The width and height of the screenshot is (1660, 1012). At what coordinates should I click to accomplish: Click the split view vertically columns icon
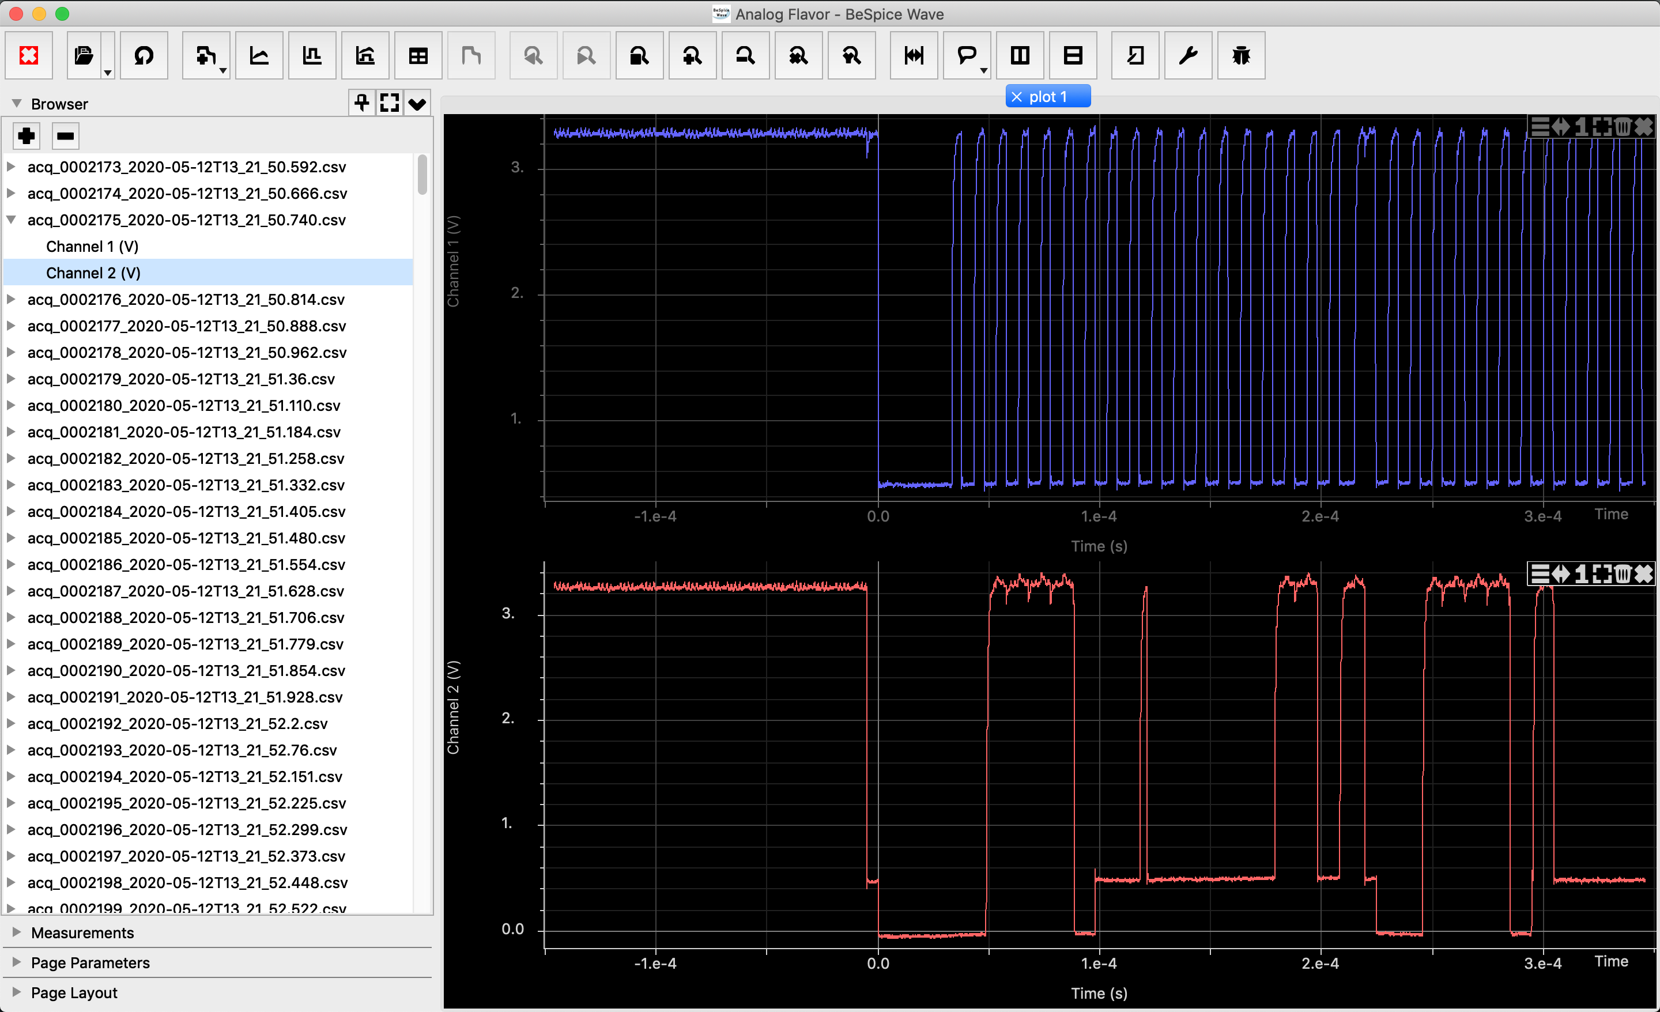coord(1020,55)
